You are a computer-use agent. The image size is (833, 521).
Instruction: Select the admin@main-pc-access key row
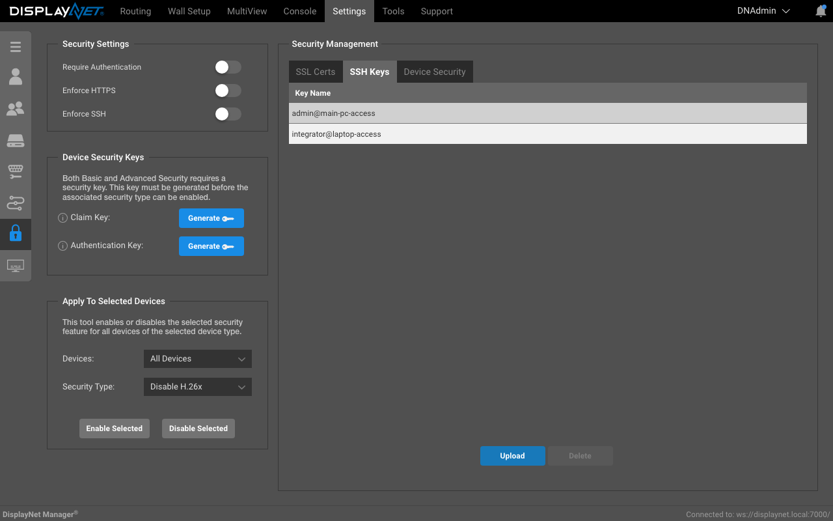pos(548,113)
